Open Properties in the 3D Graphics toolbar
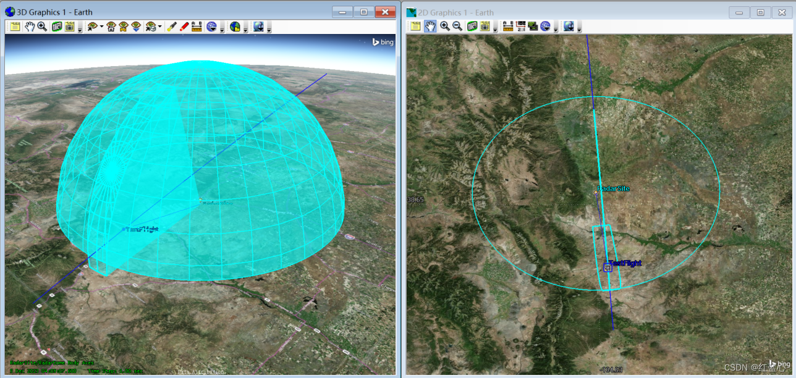The height and width of the screenshot is (378, 796). pos(15,27)
